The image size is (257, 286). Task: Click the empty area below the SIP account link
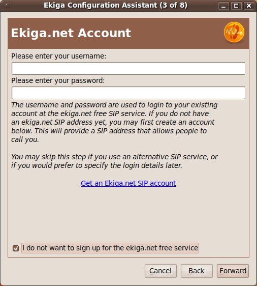[x=128, y=213]
